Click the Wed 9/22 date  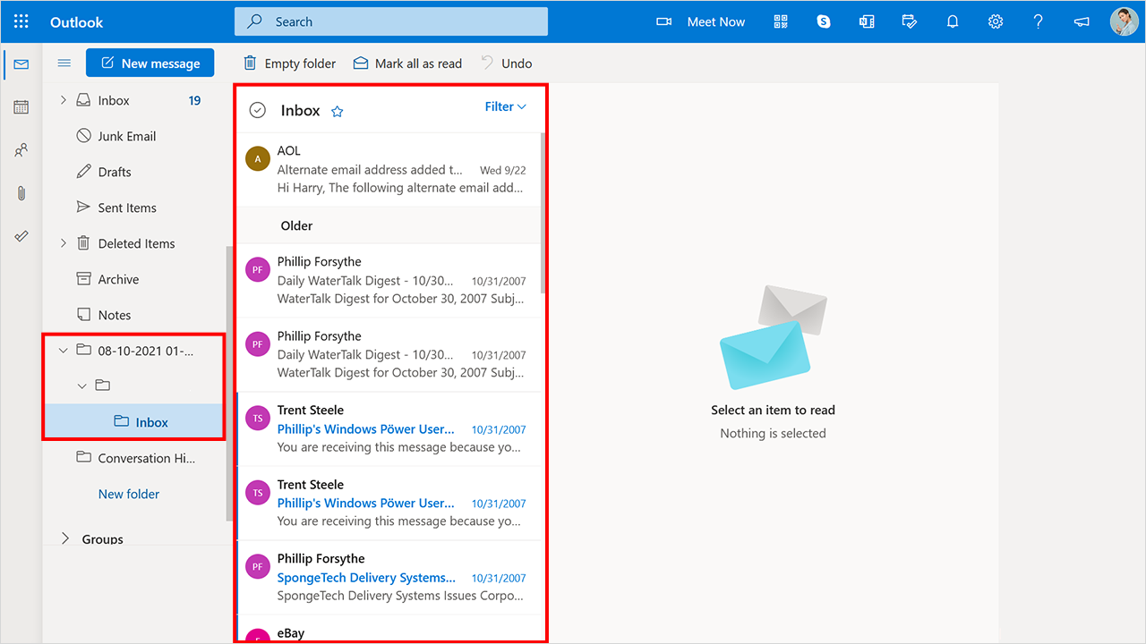pos(503,170)
